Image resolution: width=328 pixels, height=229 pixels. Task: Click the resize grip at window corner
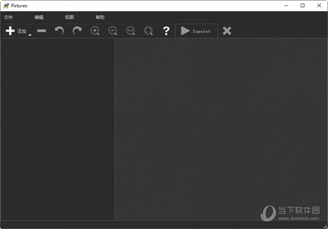(325, 227)
